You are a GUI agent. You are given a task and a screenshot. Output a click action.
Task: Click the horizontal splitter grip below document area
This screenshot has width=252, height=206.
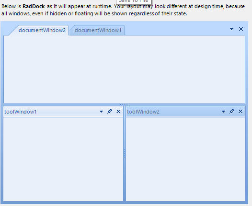coord(124,105)
